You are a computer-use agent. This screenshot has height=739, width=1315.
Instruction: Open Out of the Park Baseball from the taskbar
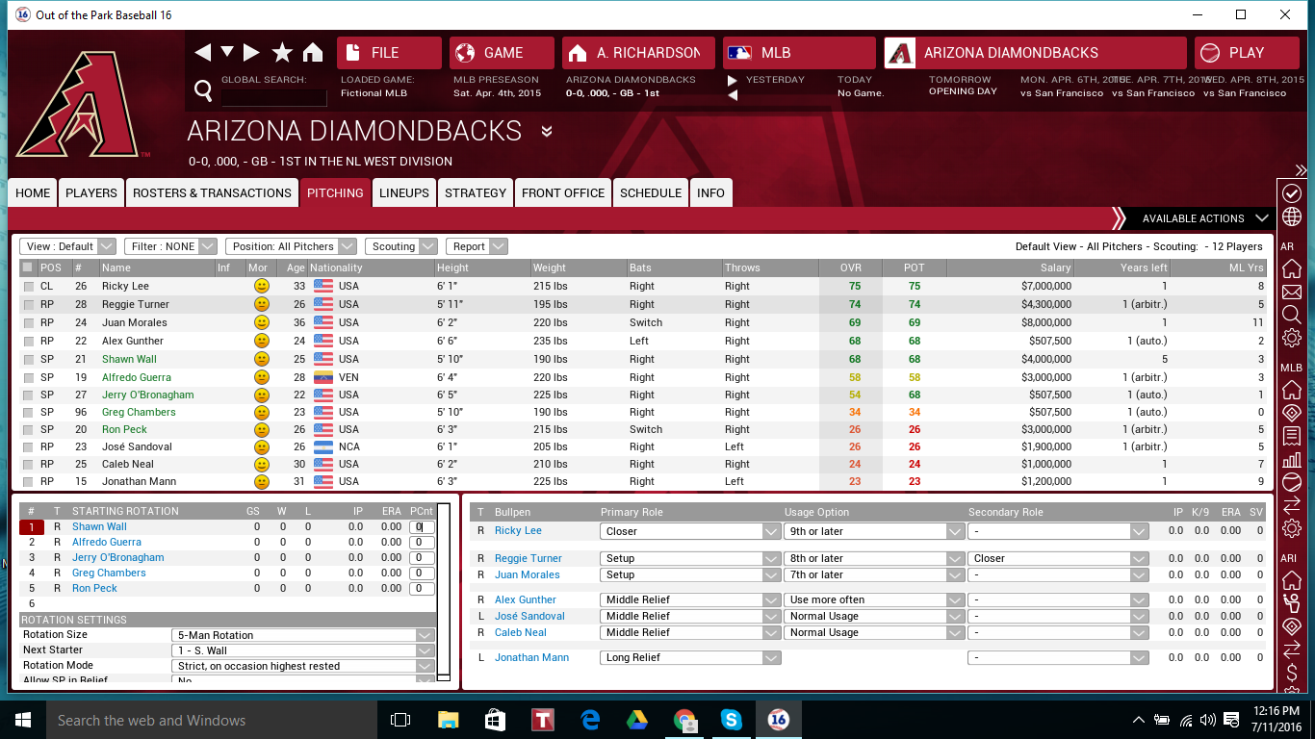click(778, 719)
